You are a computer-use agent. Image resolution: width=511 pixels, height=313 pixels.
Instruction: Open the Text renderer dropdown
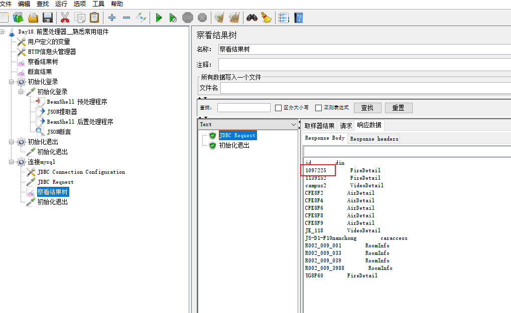pos(247,125)
